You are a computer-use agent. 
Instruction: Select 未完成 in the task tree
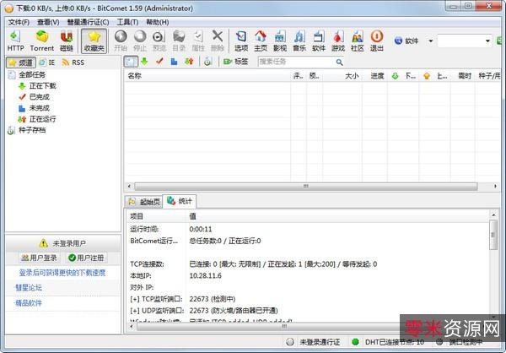(x=35, y=108)
